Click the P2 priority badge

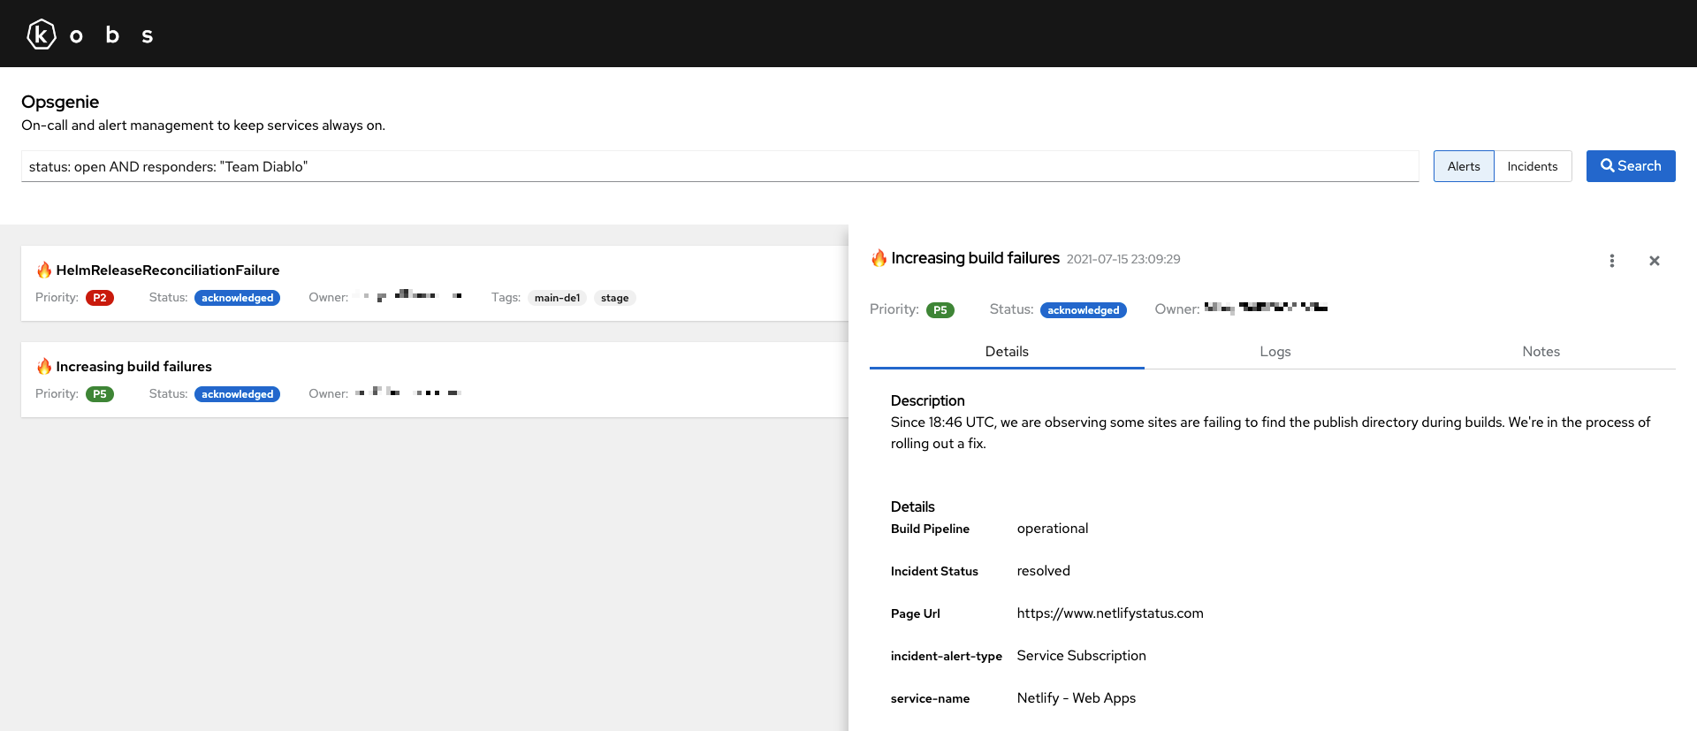[x=100, y=298]
